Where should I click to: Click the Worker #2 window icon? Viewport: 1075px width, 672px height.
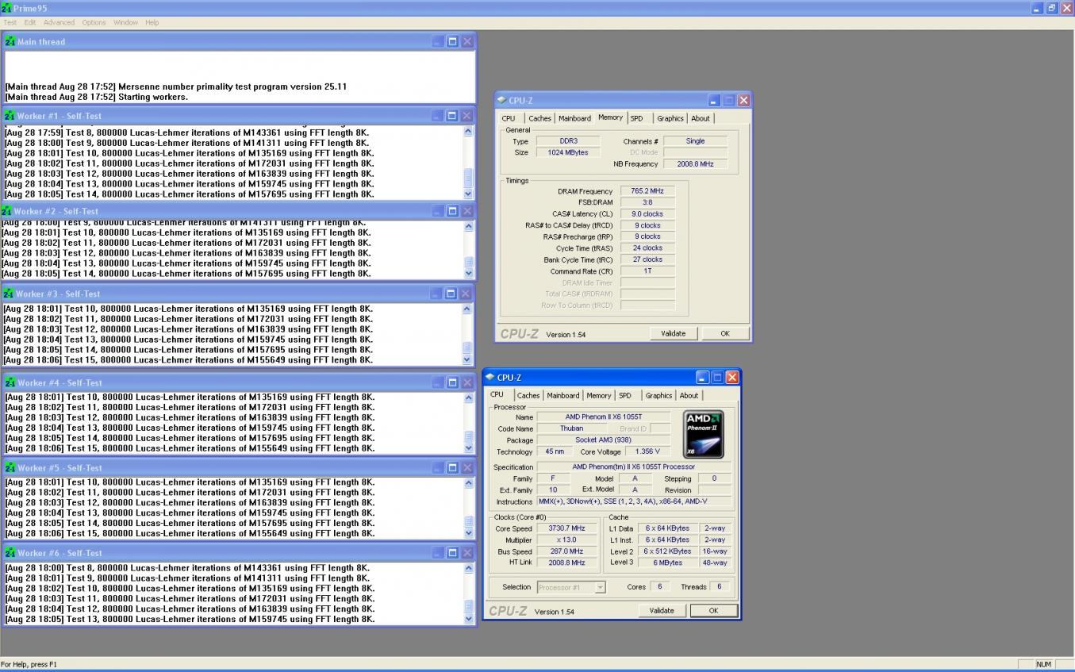(7, 211)
